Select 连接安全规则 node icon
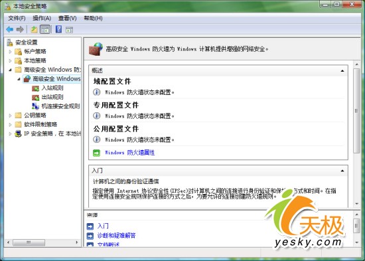Screen dimensions: 365x261 click(x=35, y=106)
